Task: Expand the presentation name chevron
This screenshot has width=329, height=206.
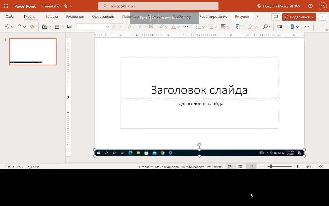Action: click(71, 6)
